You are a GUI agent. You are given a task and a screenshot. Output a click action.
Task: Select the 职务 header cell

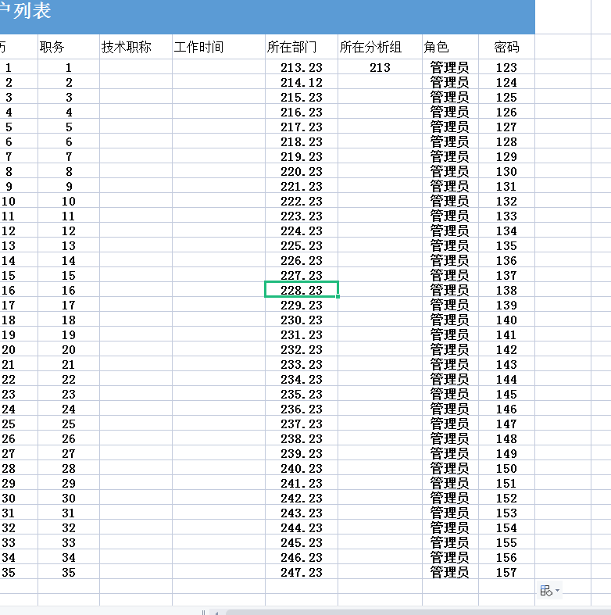coord(69,47)
